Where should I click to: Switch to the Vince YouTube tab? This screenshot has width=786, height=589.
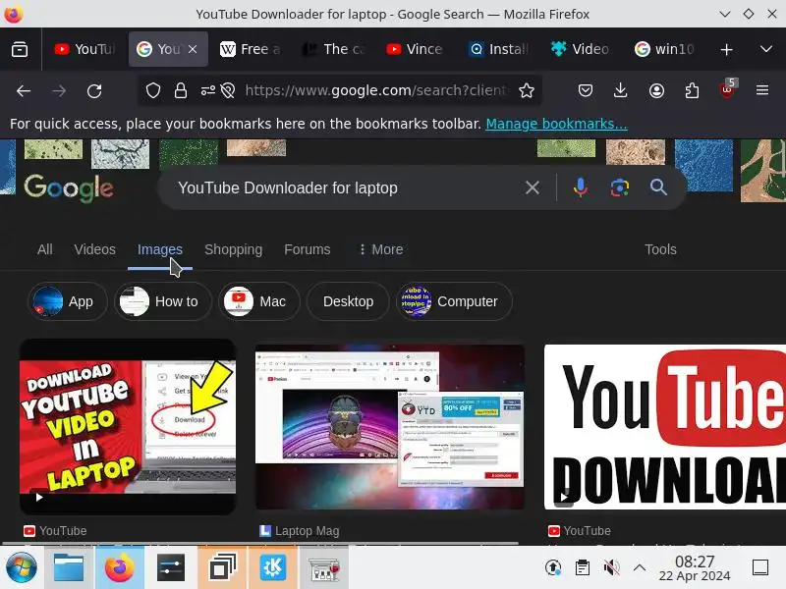415,49
